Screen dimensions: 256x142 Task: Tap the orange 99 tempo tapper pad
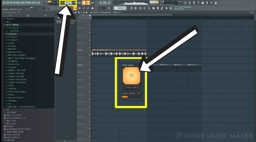[131, 76]
